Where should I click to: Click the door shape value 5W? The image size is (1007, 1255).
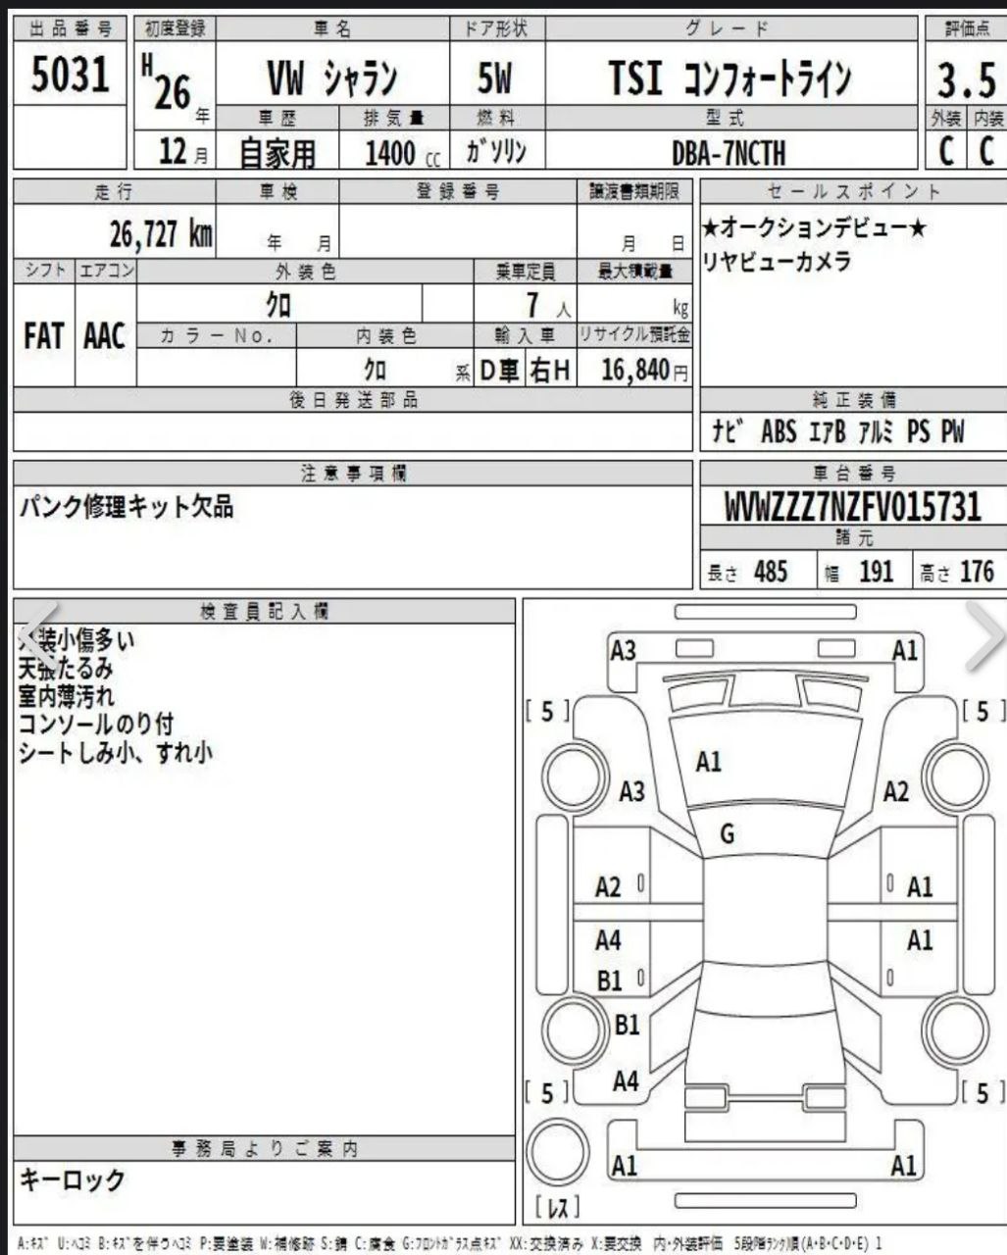[x=495, y=78]
